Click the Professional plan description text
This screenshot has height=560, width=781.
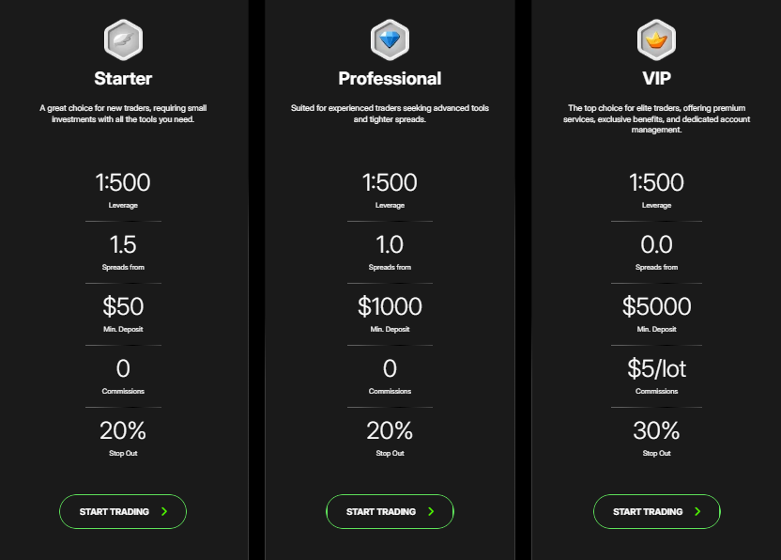pyautogui.click(x=390, y=114)
